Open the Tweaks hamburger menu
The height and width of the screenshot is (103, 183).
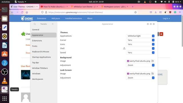pyautogui.click(x=53, y=24)
